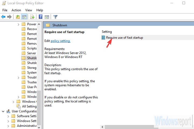Click the Export List toolbar icon
The width and height of the screenshot is (194, 129).
click(32, 17)
